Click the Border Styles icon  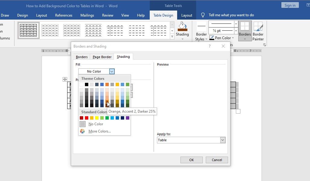coord(201,26)
